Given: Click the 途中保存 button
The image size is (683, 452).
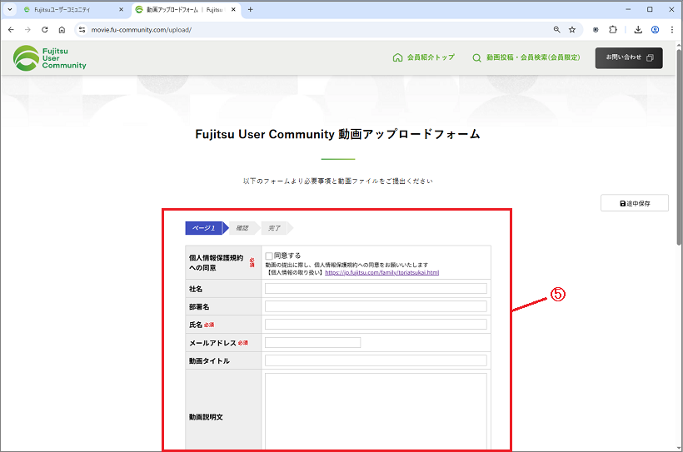Looking at the screenshot, I should 635,203.
